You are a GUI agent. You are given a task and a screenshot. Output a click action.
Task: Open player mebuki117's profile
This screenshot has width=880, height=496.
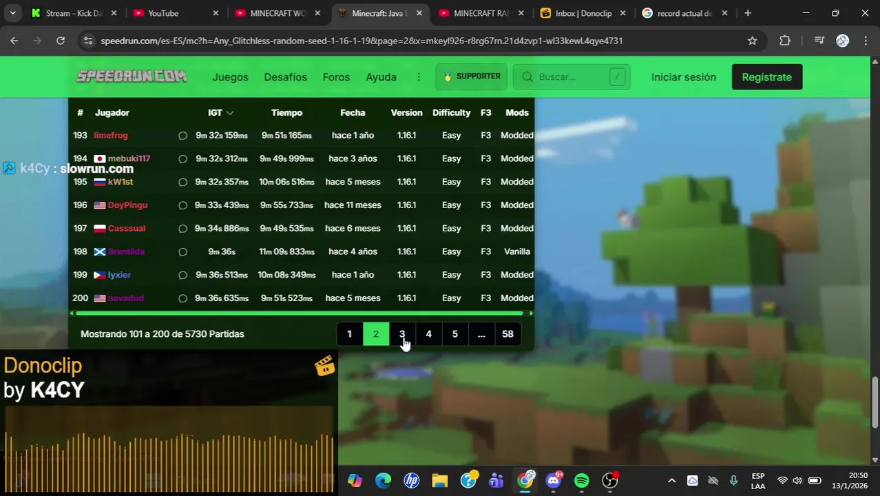129,158
